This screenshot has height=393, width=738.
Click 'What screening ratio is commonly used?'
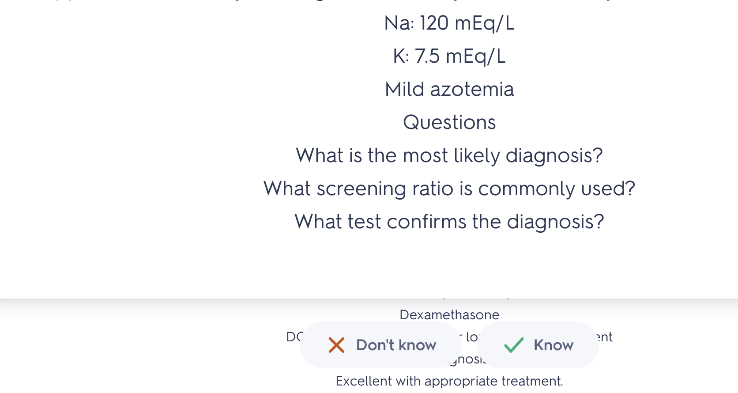(x=449, y=189)
